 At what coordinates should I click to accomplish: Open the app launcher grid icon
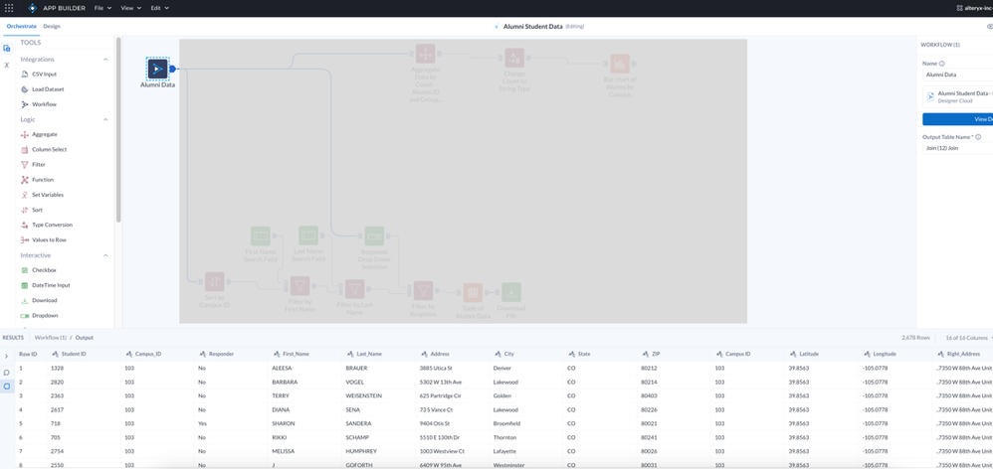pos(9,8)
